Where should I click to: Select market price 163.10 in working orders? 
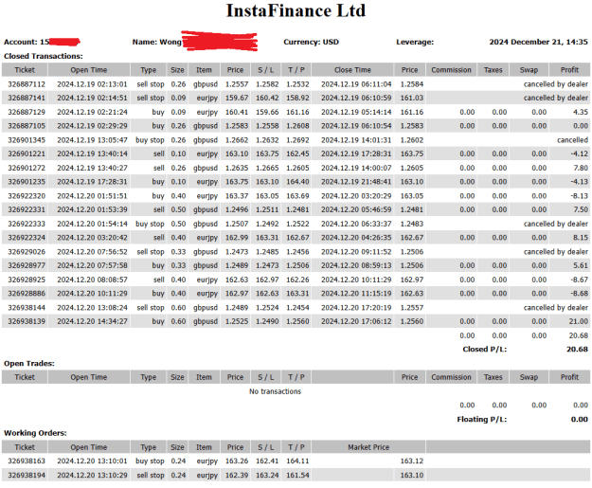pos(412,475)
